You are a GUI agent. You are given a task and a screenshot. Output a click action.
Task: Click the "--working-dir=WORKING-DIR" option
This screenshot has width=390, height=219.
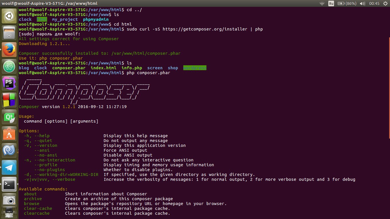click(66, 175)
